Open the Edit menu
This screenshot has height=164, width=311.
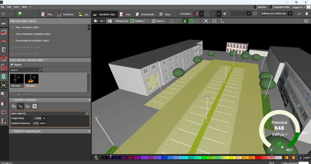click(9, 7)
